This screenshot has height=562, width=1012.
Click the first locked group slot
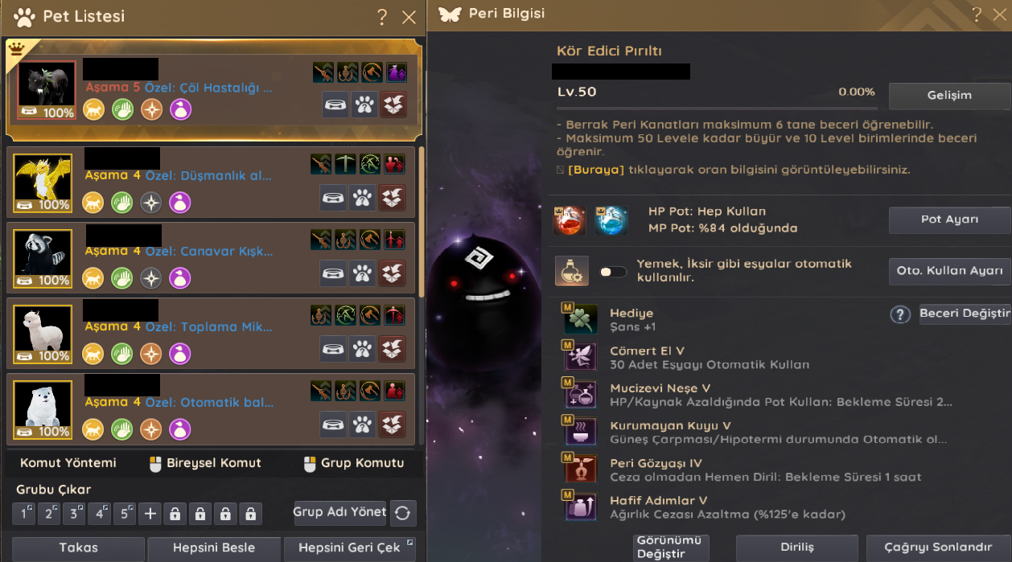coord(175,514)
